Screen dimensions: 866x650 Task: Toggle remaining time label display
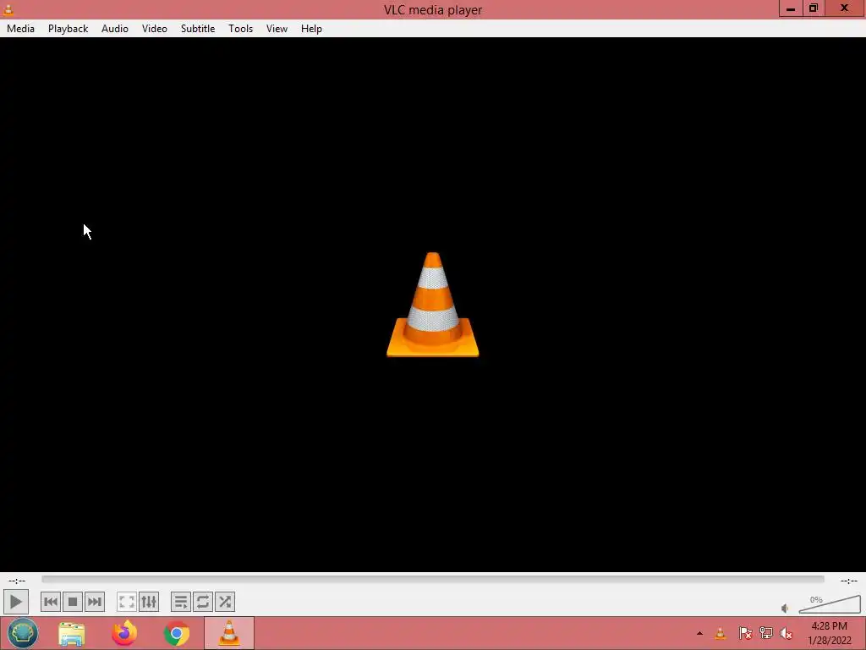click(x=849, y=581)
